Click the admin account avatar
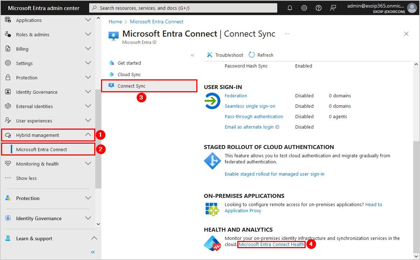Screen dimensions: 420x260 [x=412, y=8]
